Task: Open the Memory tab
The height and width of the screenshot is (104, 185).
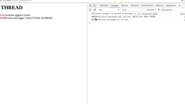Action: (x=159, y=5)
